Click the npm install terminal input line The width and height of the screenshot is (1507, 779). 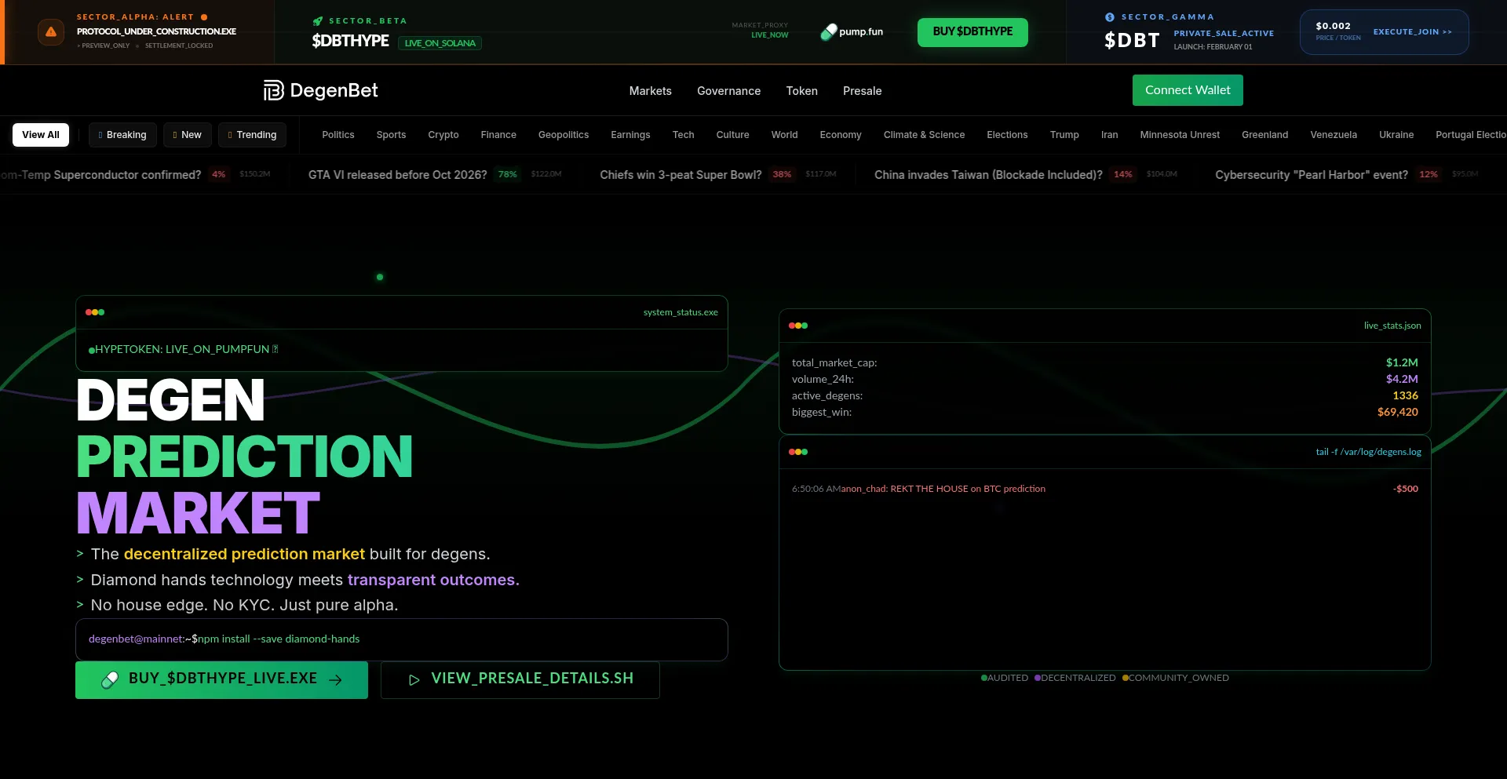pyautogui.click(x=401, y=639)
